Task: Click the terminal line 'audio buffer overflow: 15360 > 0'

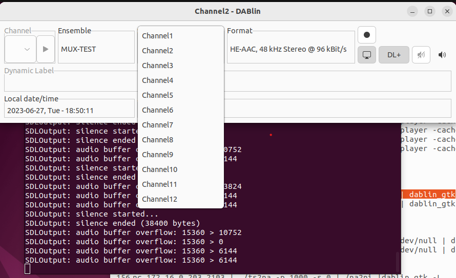Action: pyautogui.click(x=124, y=242)
